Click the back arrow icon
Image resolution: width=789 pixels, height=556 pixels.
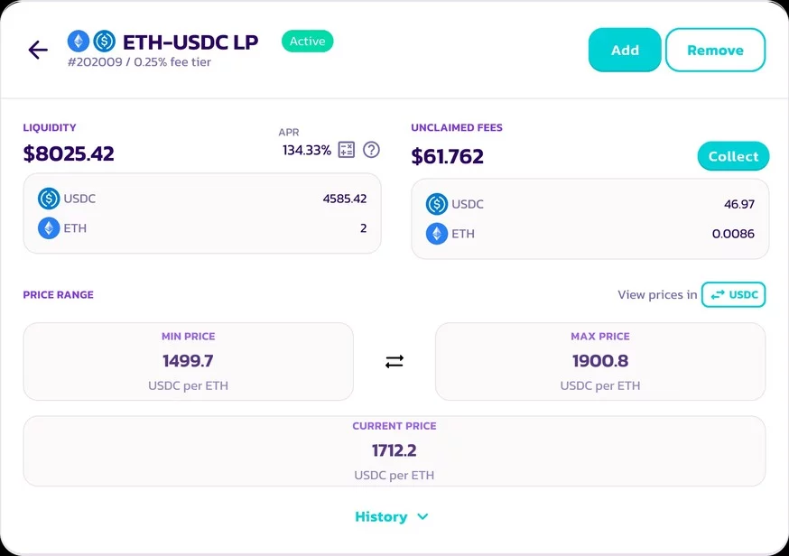tap(38, 50)
